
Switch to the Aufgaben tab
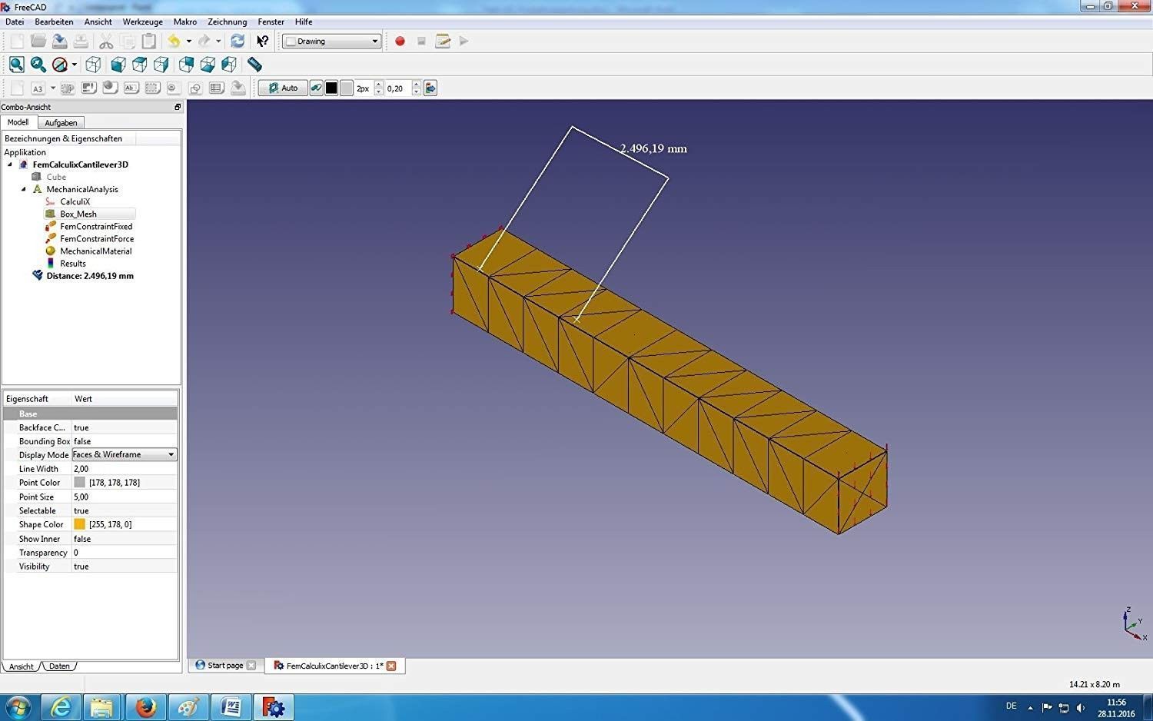pos(61,123)
